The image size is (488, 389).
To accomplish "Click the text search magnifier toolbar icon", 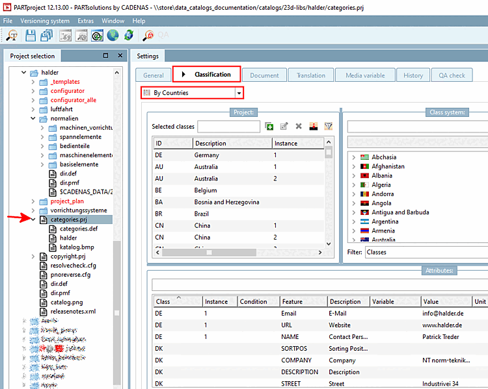I will click(x=12, y=35).
